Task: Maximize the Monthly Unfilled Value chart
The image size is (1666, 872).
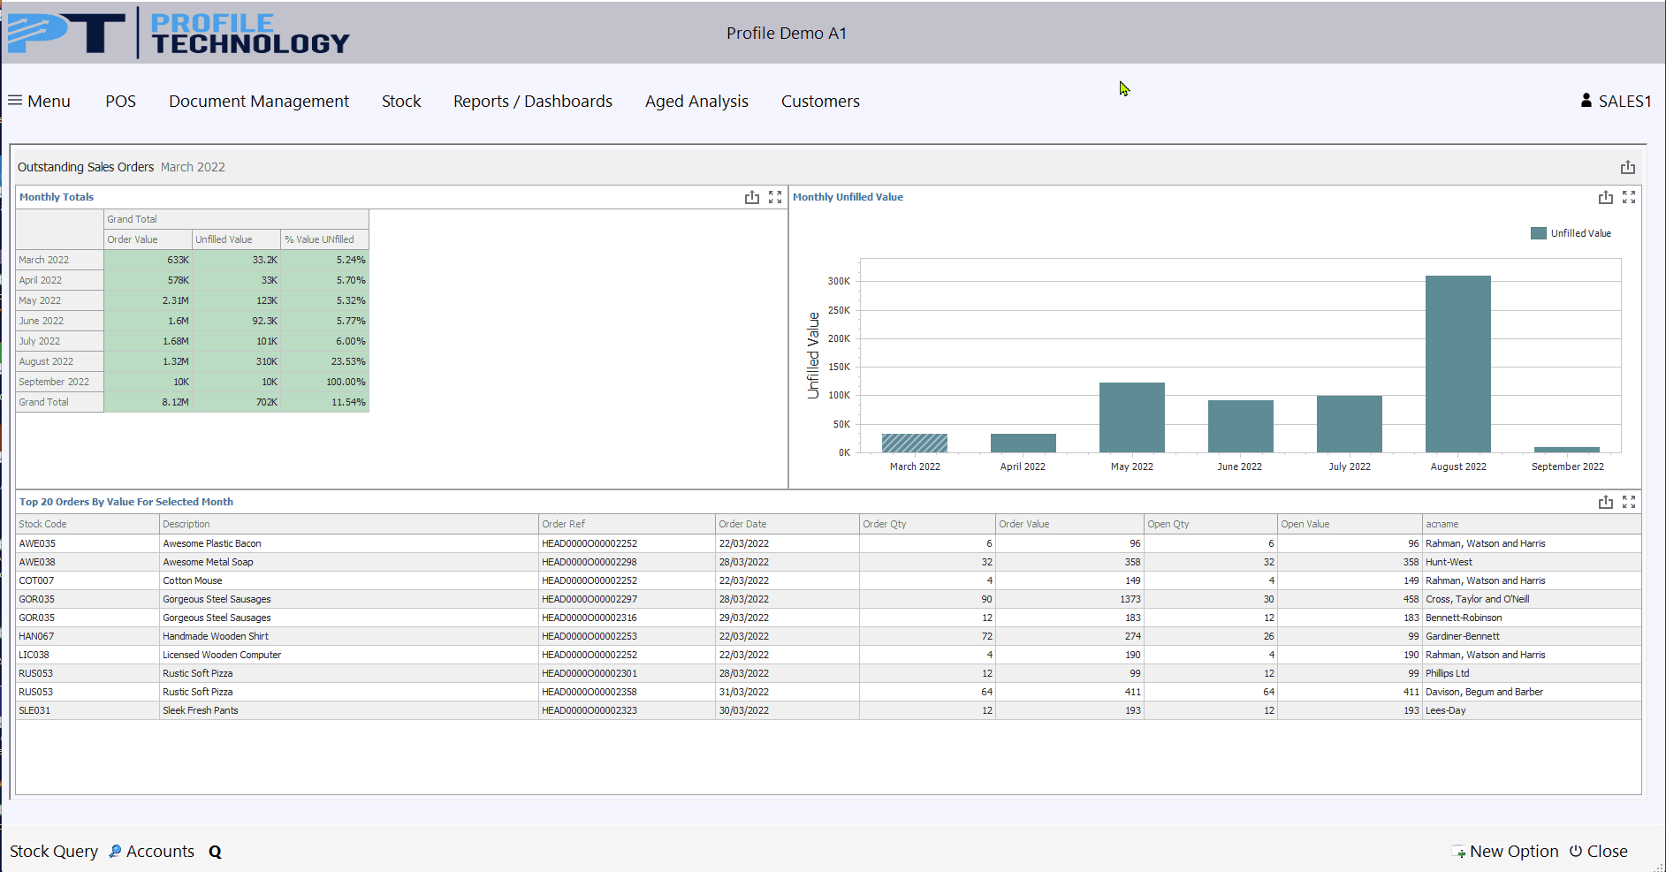Action: click(1629, 197)
